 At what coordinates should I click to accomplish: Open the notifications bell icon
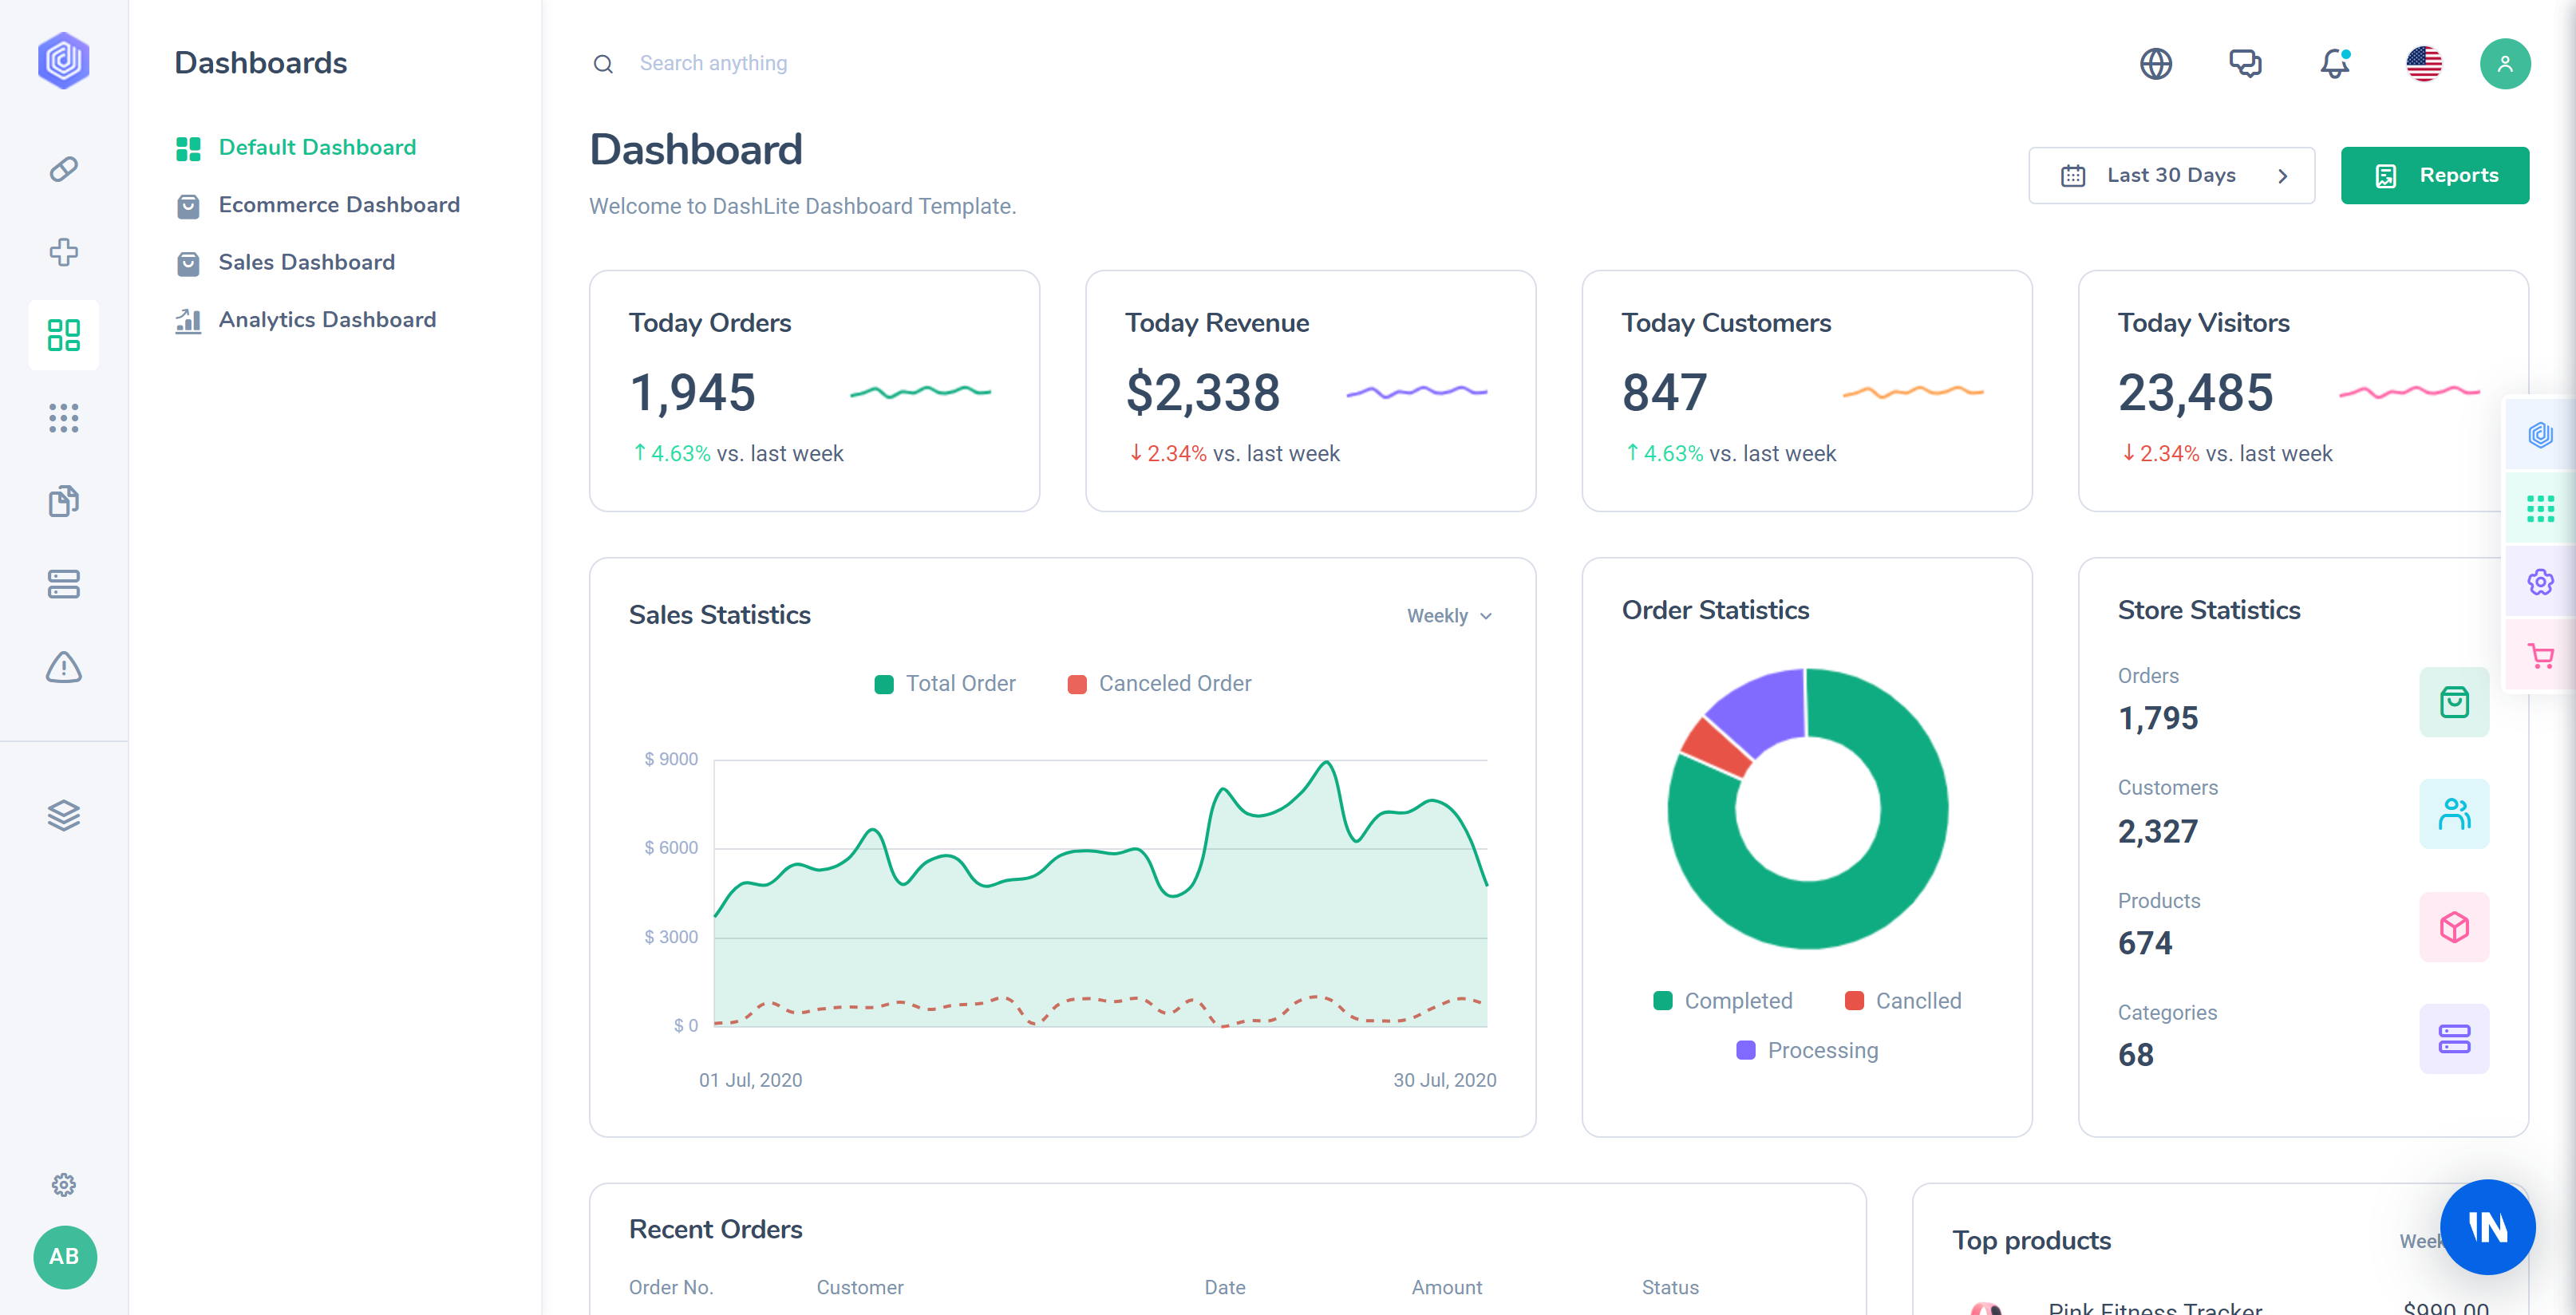2334,64
